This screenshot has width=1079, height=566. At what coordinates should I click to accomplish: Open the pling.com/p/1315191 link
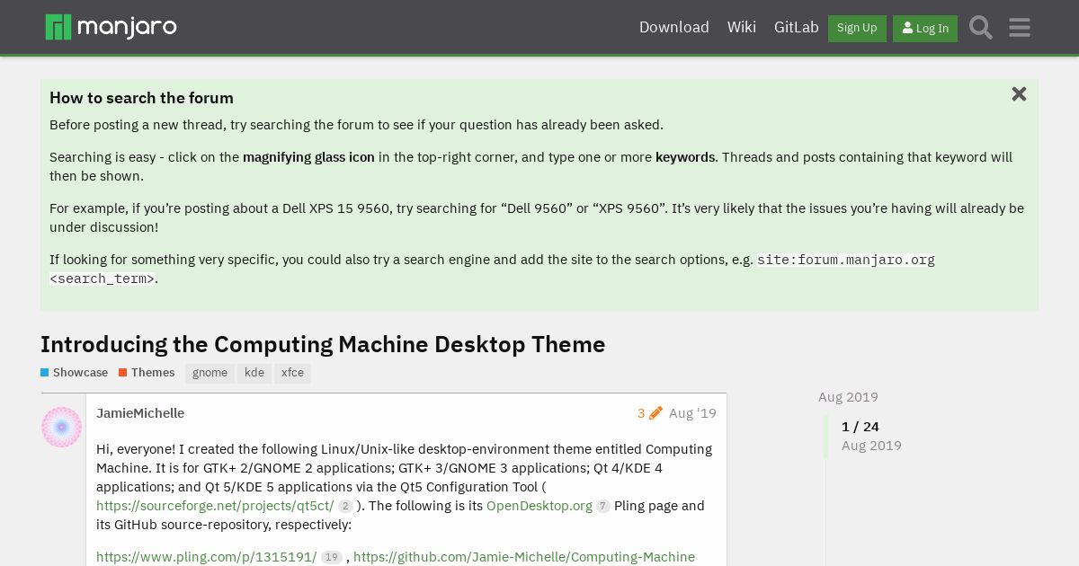(206, 557)
